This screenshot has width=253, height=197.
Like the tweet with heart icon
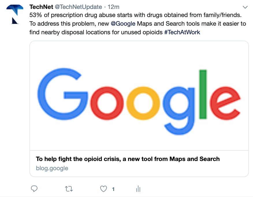pos(103,189)
